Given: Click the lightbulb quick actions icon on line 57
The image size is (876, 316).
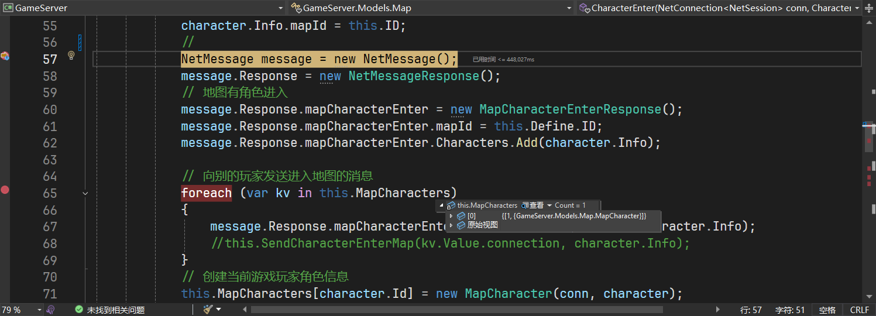Looking at the screenshot, I should coord(71,56).
